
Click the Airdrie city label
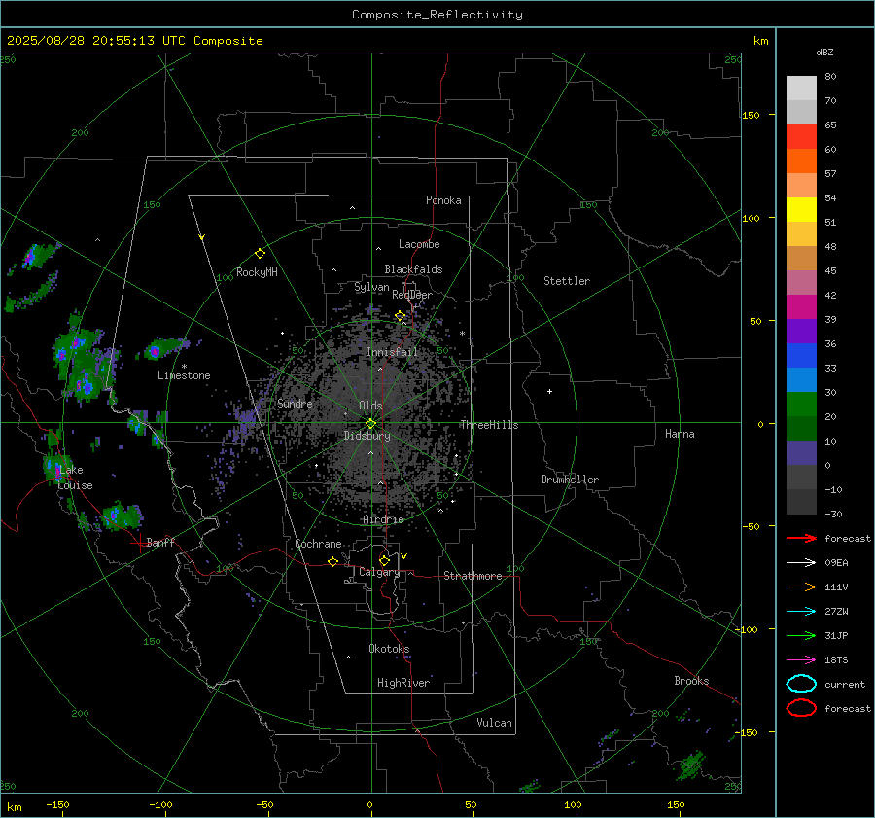click(383, 519)
